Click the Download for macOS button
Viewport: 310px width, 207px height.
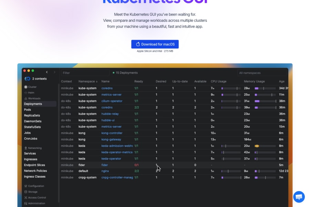click(155, 44)
